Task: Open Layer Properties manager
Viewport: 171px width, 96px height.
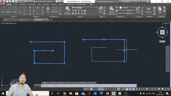Action: point(67,10)
